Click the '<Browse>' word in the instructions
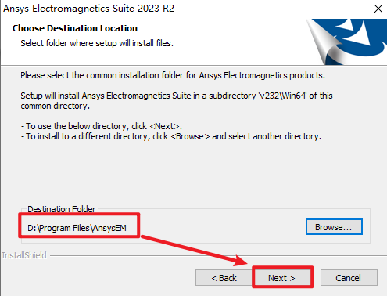The image size is (387, 296). (190, 136)
